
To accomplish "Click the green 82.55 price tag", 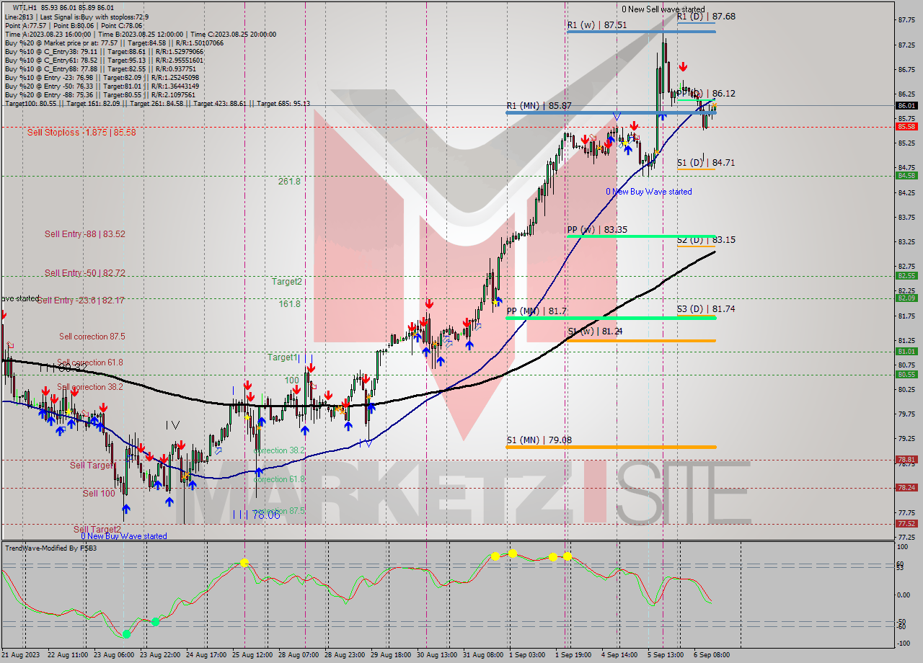I will (906, 276).
